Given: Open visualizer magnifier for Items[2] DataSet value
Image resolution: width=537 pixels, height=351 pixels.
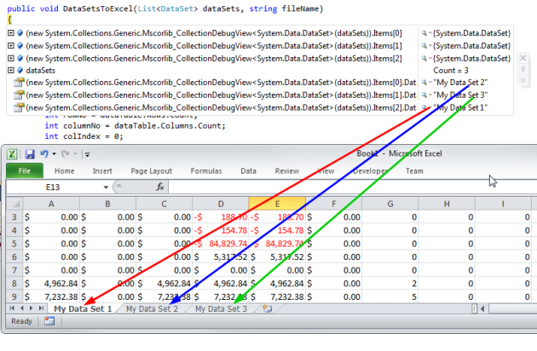Looking at the screenshot, I should click(x=424, y=58).
